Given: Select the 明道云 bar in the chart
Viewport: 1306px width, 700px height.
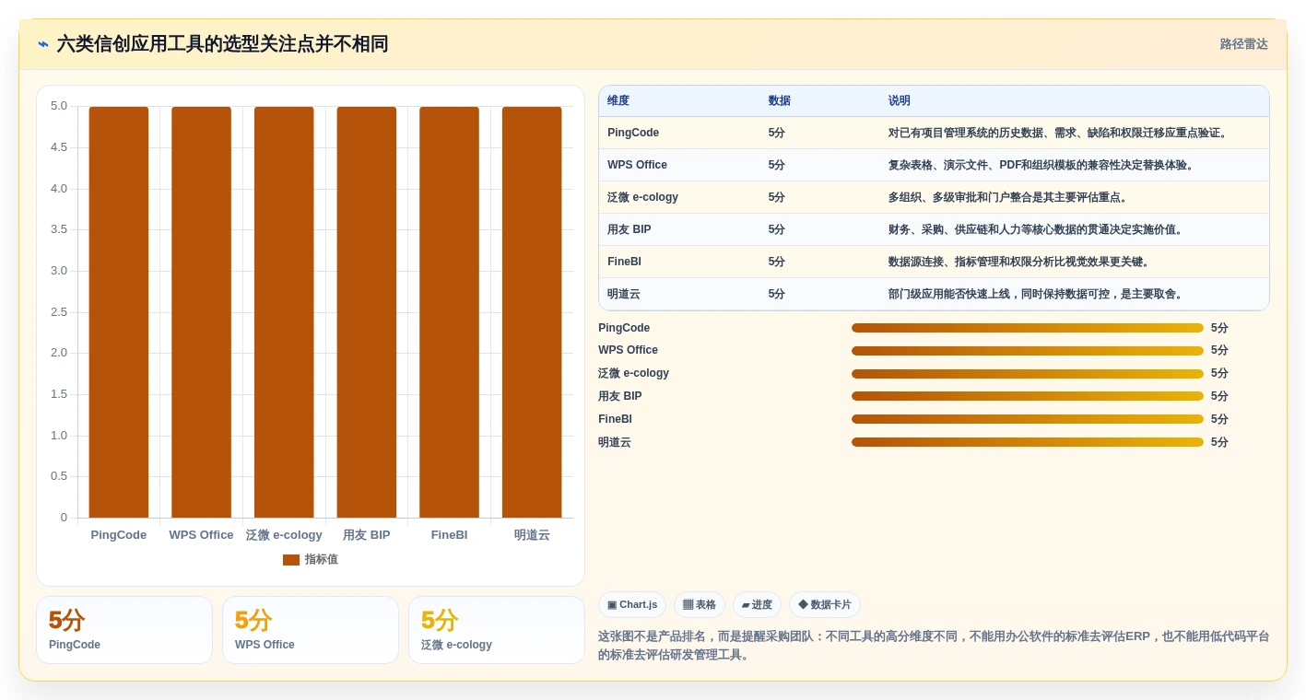Looking at the screenshot, I should (x=532, y=312).
